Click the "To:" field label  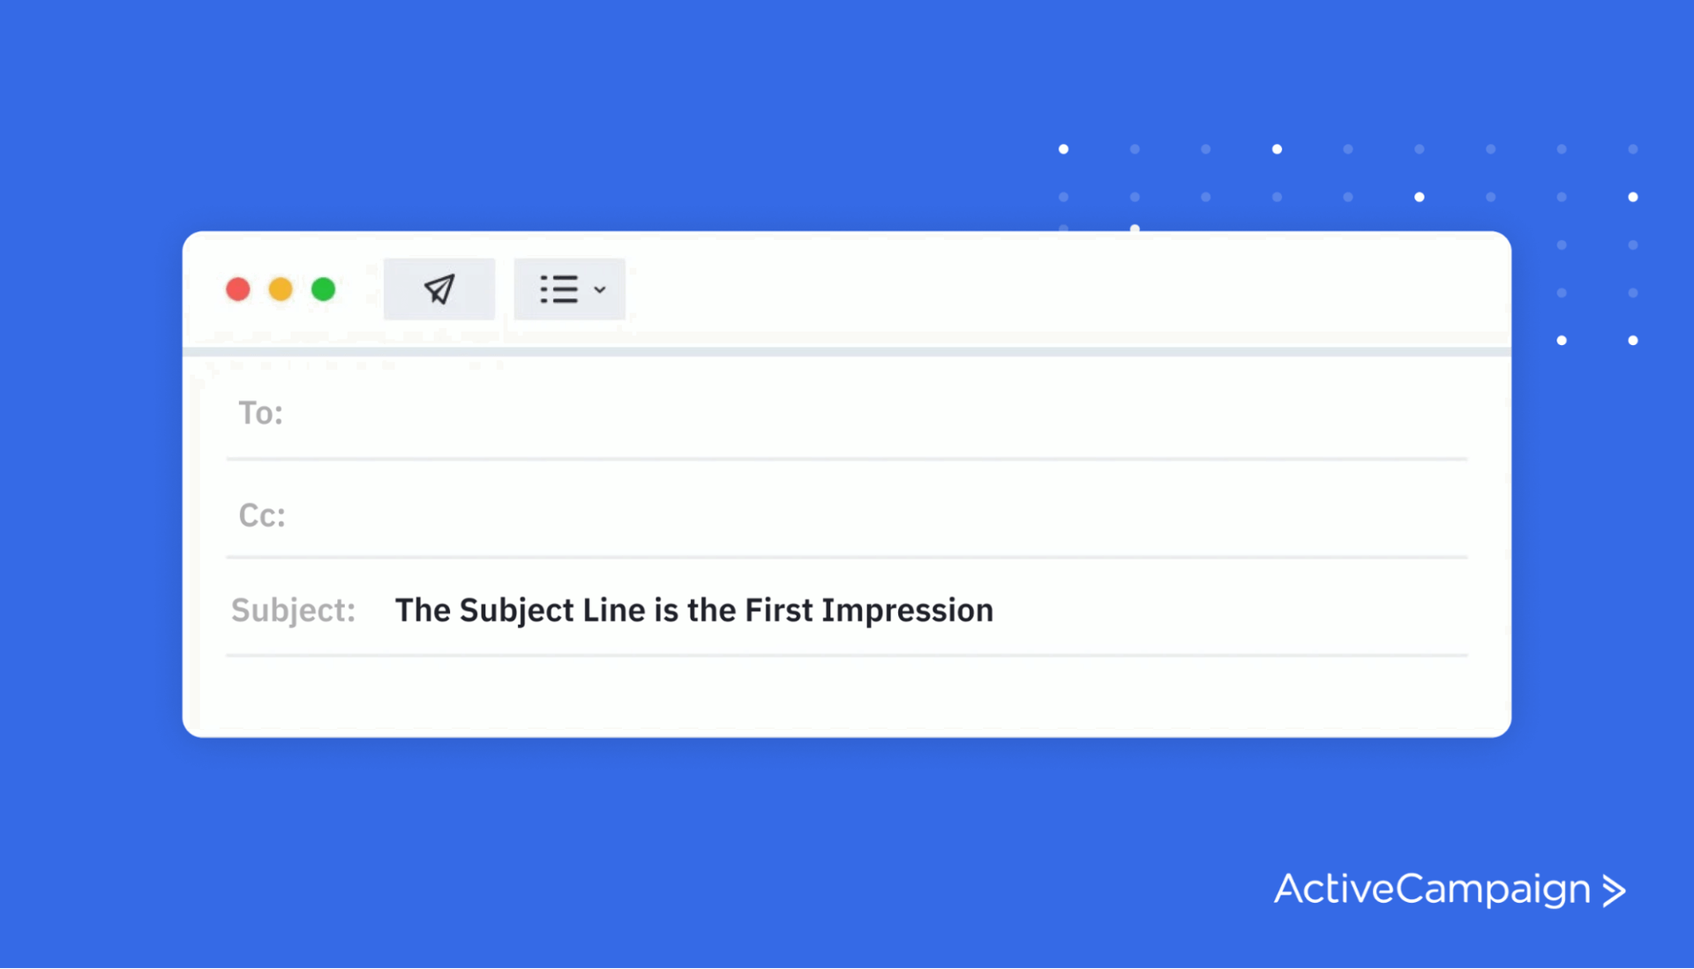(260, 413)
